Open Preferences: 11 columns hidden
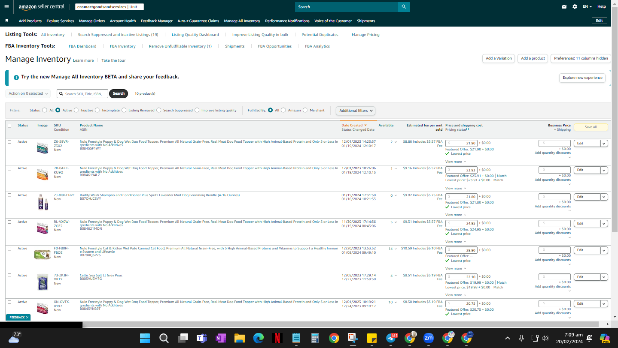The width and height of the screenshot is (618, 348). pos(581,58)
